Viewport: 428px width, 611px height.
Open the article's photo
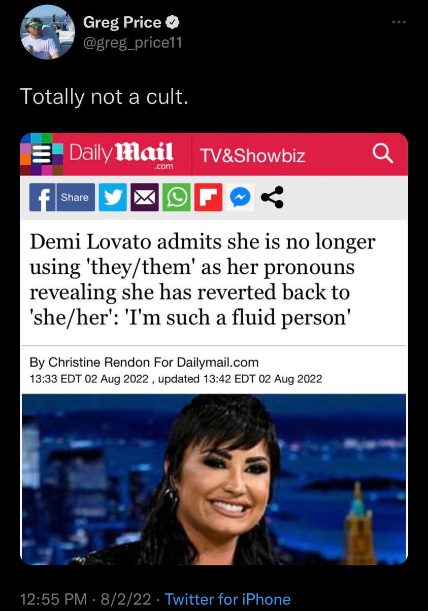(x=214, y=479)
